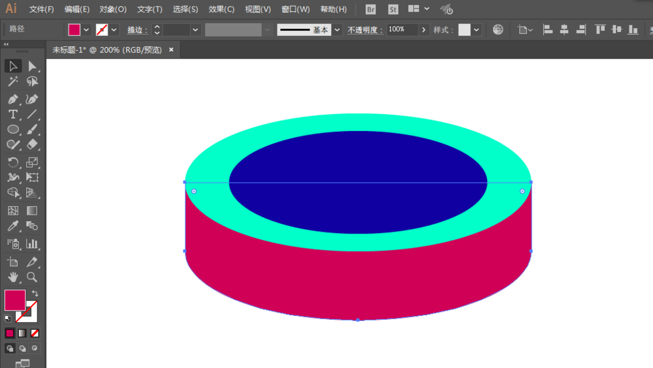Activate the Type tool
The height and width of the screenshot is (368, 653).
[13, 114]
